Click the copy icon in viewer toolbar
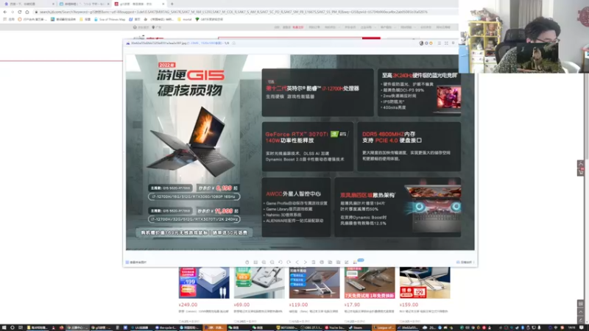 click(330, 263)
